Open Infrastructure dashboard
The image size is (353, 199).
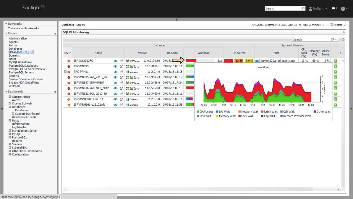click(x=21, y=124)
